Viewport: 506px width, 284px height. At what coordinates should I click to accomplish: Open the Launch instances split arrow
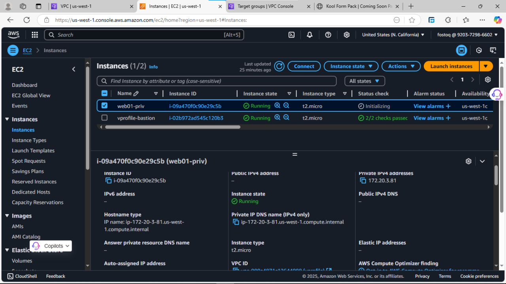(486, 66)
